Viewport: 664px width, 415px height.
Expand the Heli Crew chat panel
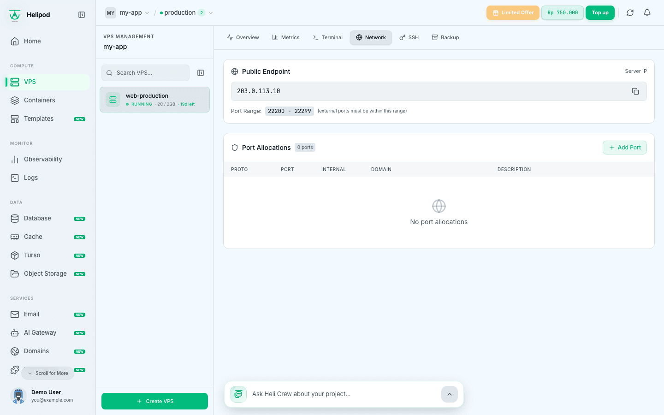point(450,394)
